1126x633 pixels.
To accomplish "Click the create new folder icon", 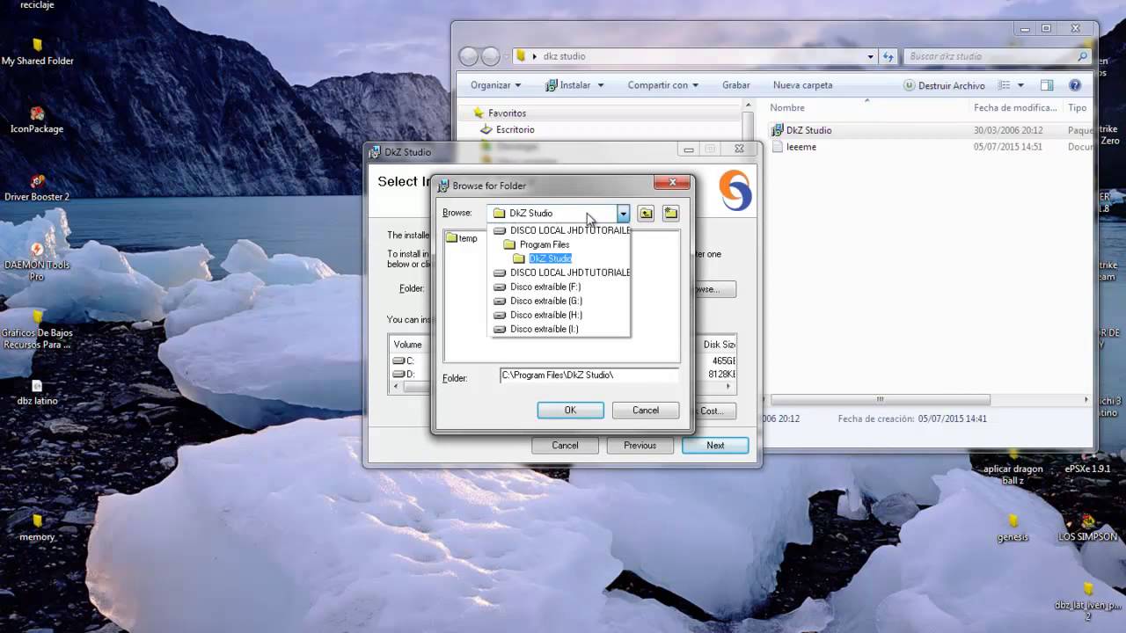I will (x=671, y=214).
